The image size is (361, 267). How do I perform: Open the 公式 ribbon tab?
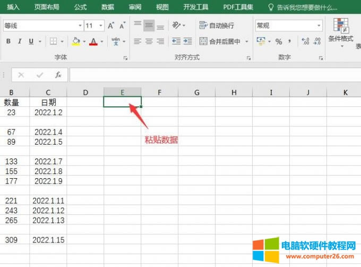coord(80,7)
